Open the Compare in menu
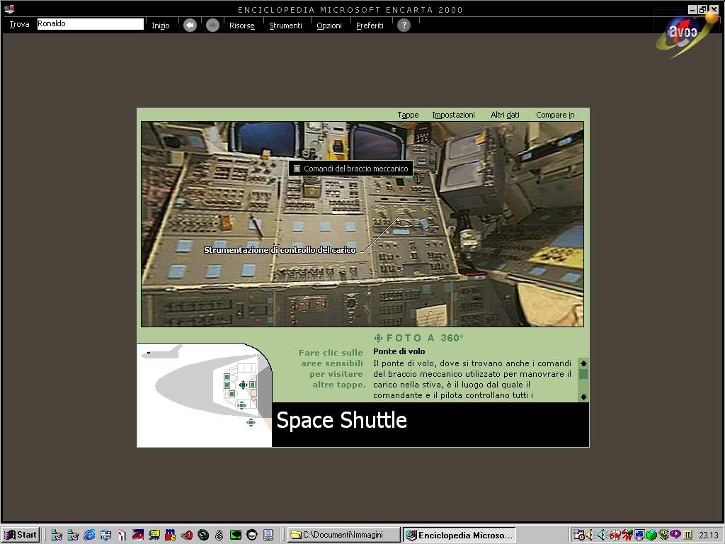The height and width of the screenshot is (544, 725). click(x=555, y=115)
